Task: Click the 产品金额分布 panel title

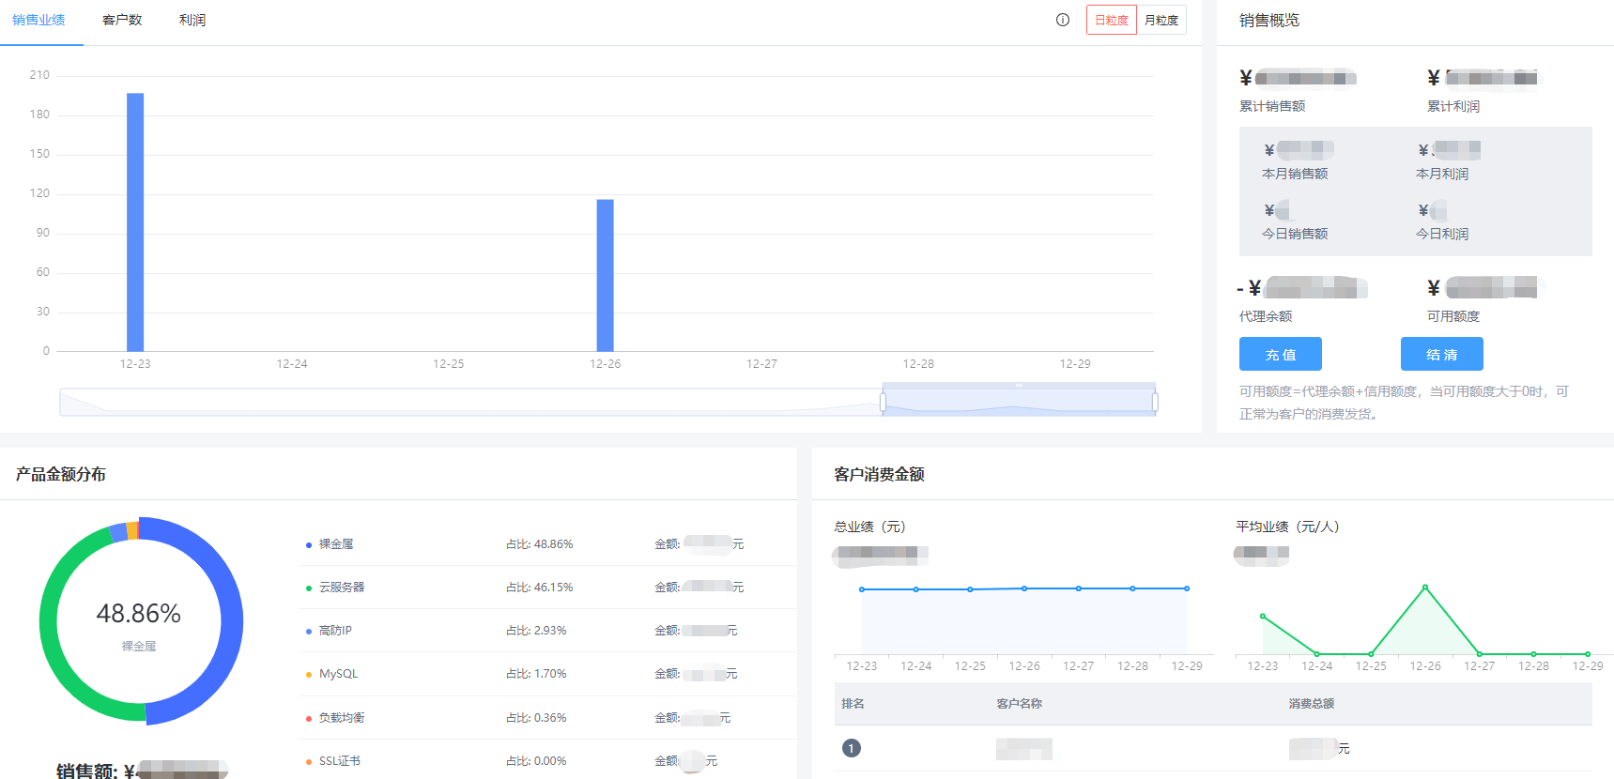Action: (x=60, y=474)
